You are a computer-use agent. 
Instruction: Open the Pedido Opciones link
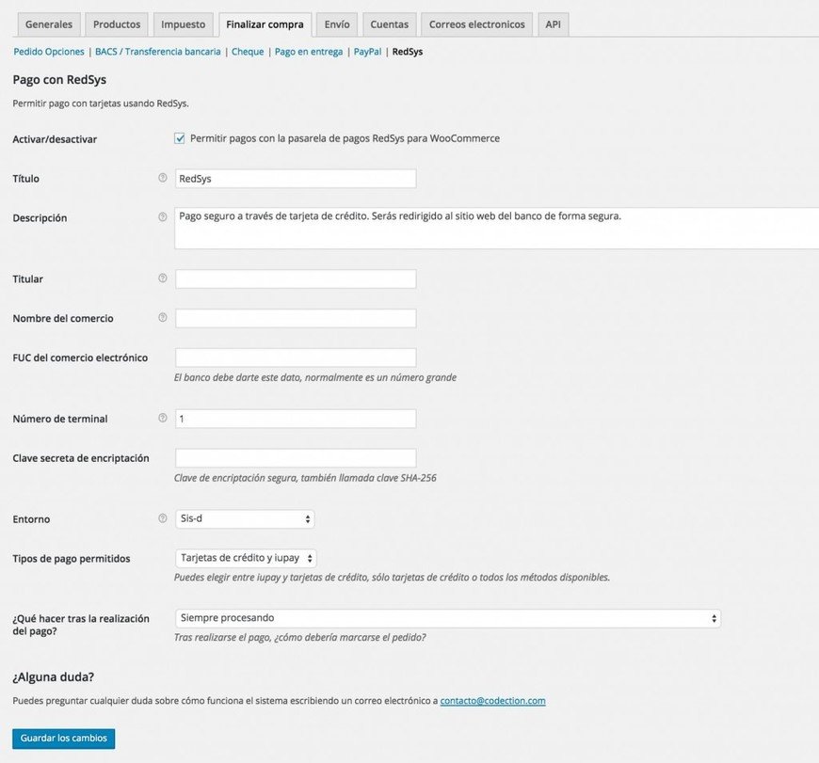49,52
